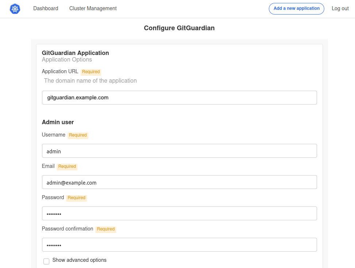Viewport: 355px width, 268px height.
Task: Click the GitGuardian Application title
Action: click(75, 53)
